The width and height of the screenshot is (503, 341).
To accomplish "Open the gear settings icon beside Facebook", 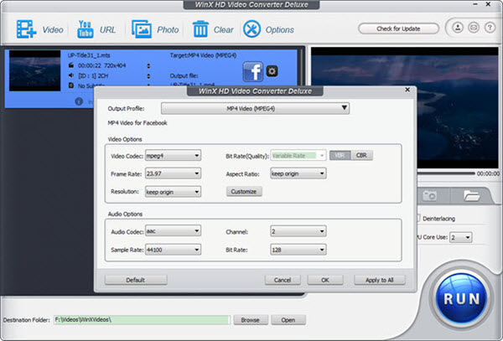I will click(x=272, y=71).
